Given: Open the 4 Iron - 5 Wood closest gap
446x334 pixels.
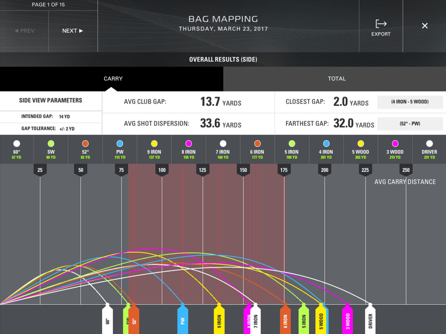Looking at the screenshot, I should point(410,102).
